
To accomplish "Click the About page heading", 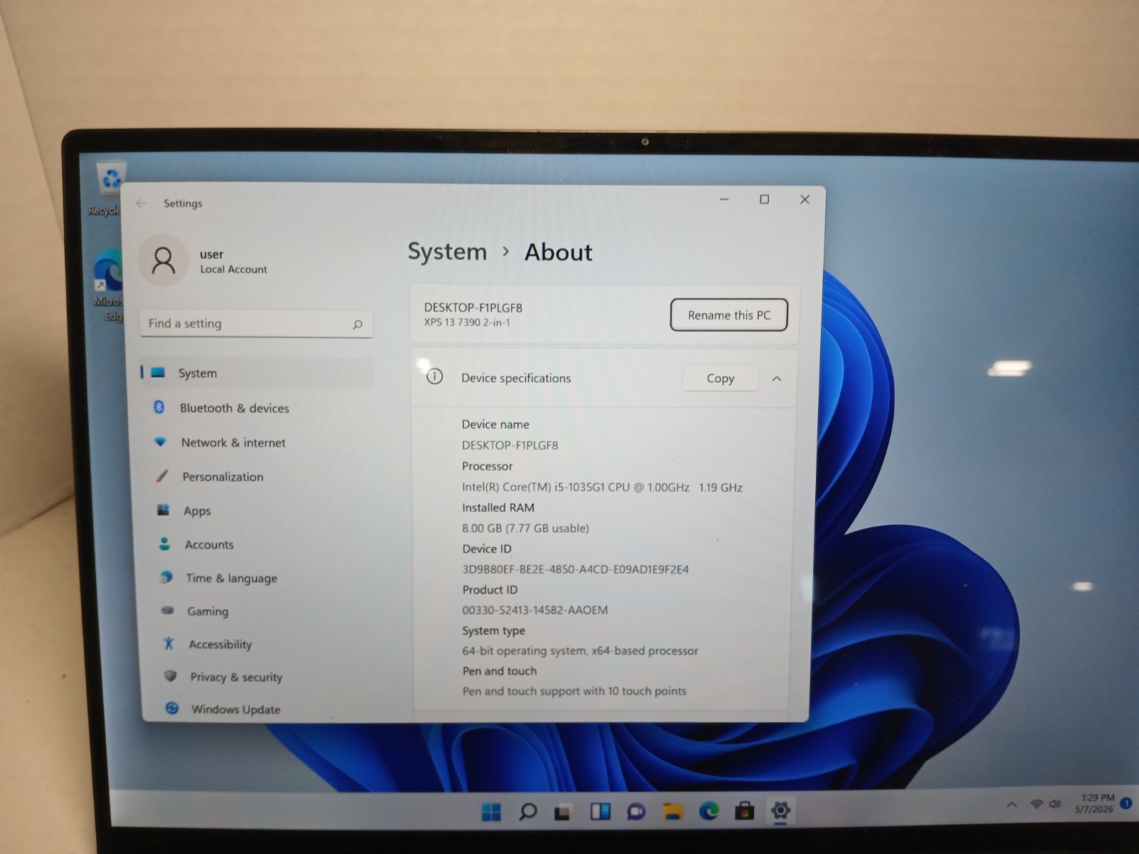I will click(x=558, y=253).
